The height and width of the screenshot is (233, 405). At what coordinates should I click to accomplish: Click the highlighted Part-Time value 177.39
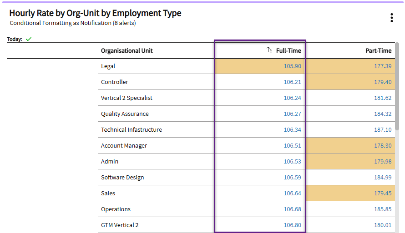pos(383,66)
